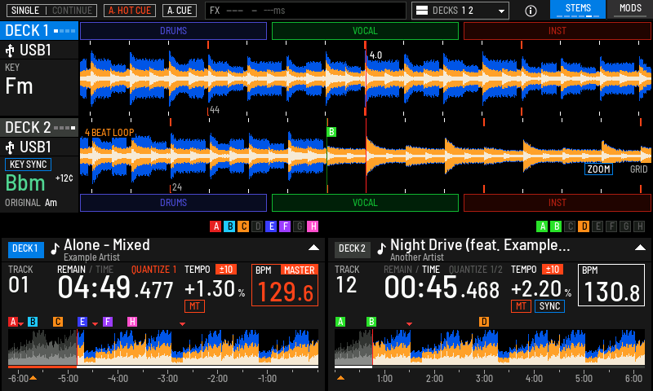This screenshot has width=653, height=391.
Task: Click Deck 1 USB1 source icon
Action: [10, 51]
